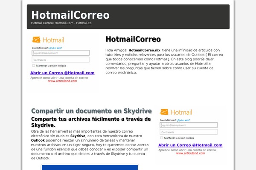Click 'Aprende como abrir una cuenta' text in top-left widget
Viewport: 256px width, 170px height.
(x=59, y=78)
